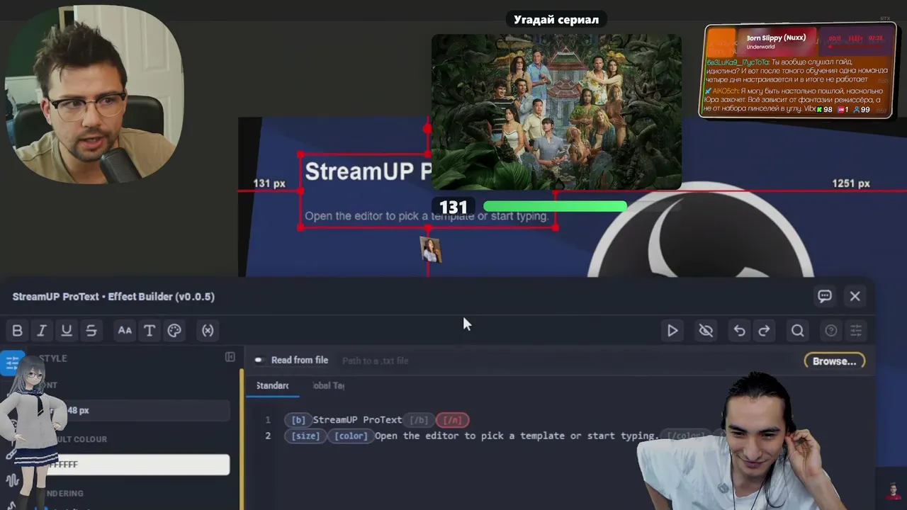Click the Effect Builder window title
This screenshot has height=510, width=907.
pyautogui.click(x=113, y=297)
